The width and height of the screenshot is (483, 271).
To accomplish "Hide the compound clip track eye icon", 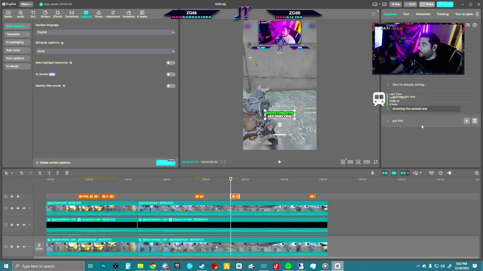I will click(18, 225).
